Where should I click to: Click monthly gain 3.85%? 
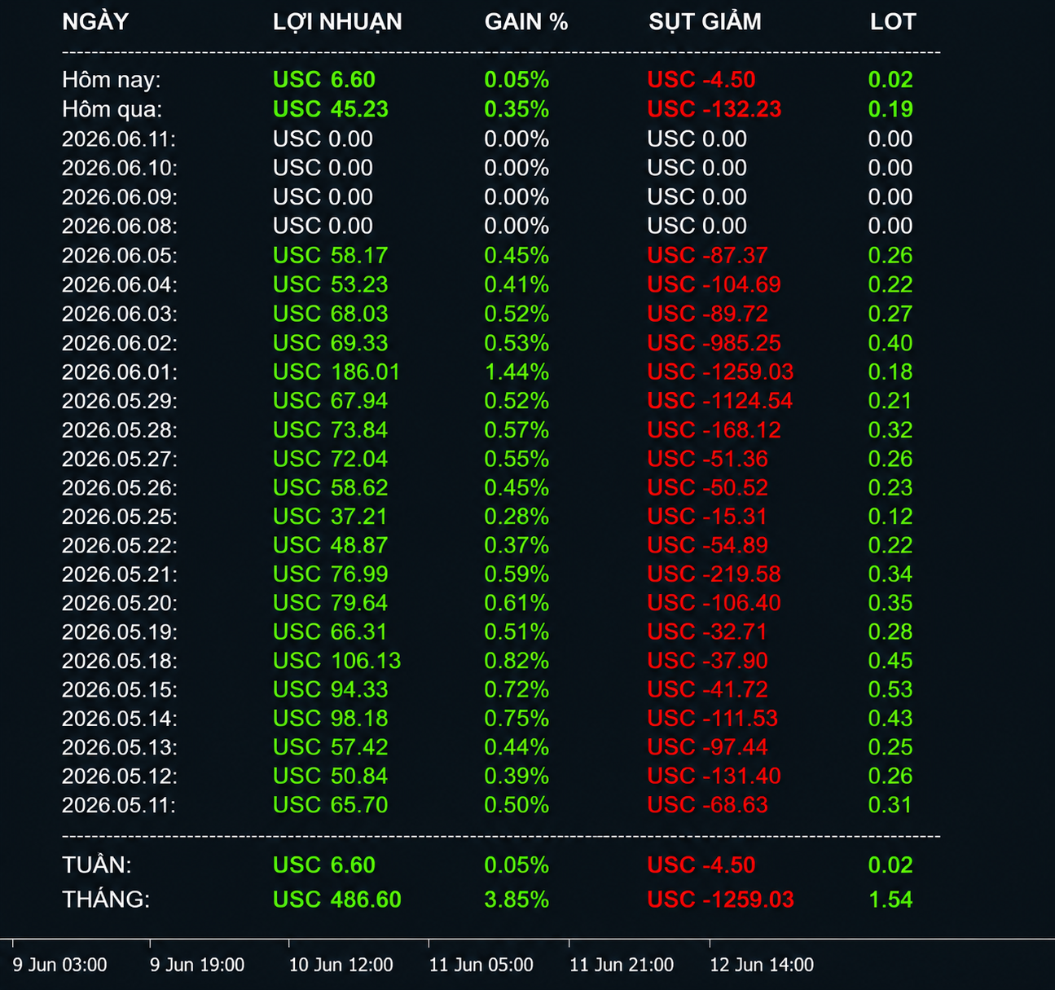(517, 900)
